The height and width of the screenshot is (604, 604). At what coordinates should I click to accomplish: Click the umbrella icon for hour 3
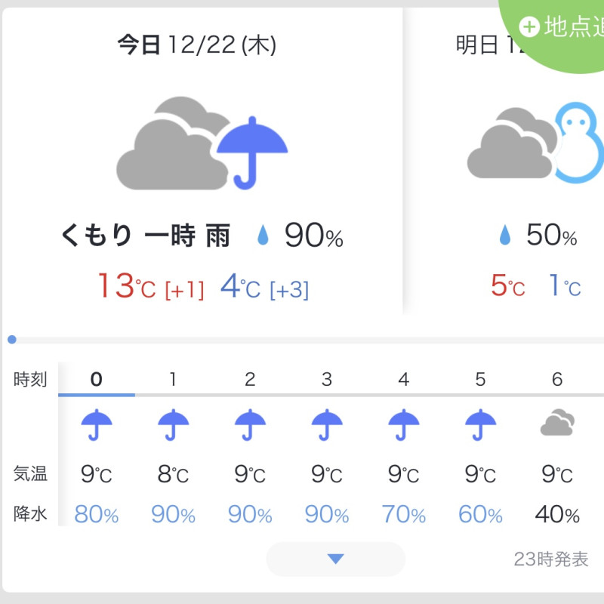click(327, 424)
